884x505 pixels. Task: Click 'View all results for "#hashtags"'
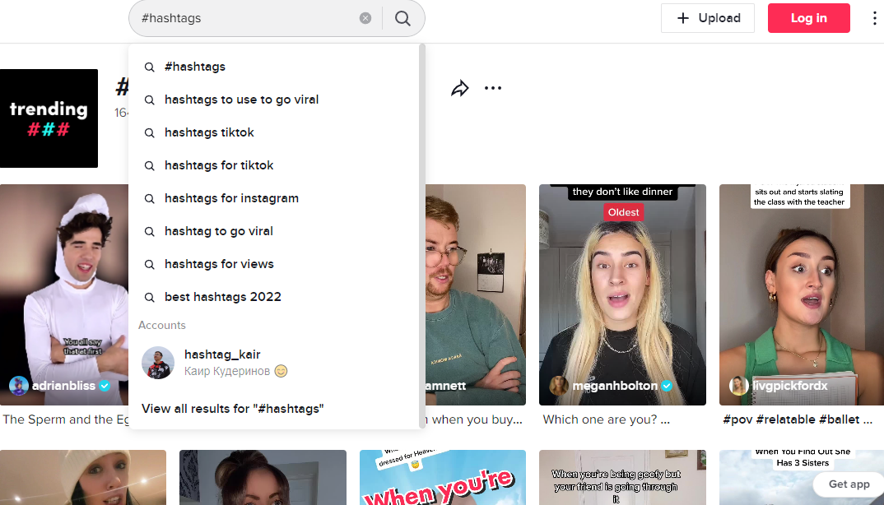(232, 409)
